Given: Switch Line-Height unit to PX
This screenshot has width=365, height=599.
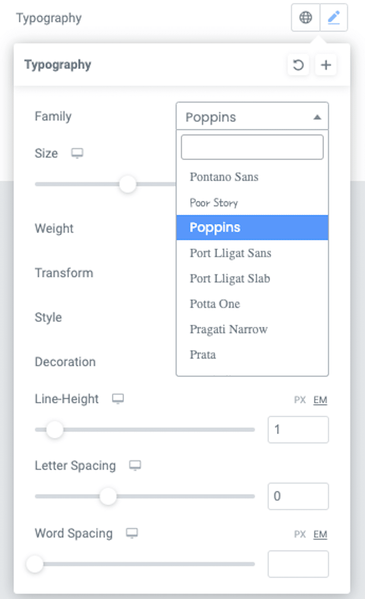Looking at the screenshot, I should 300,400.
